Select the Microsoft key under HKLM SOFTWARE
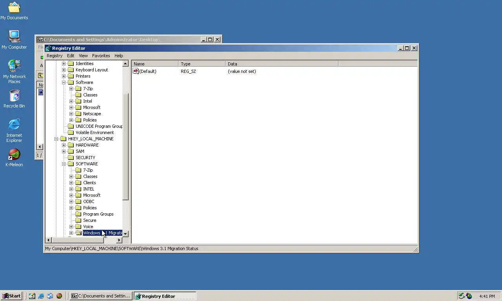The image size is (502, 301). pyautogui.click(x=92, y=195)
